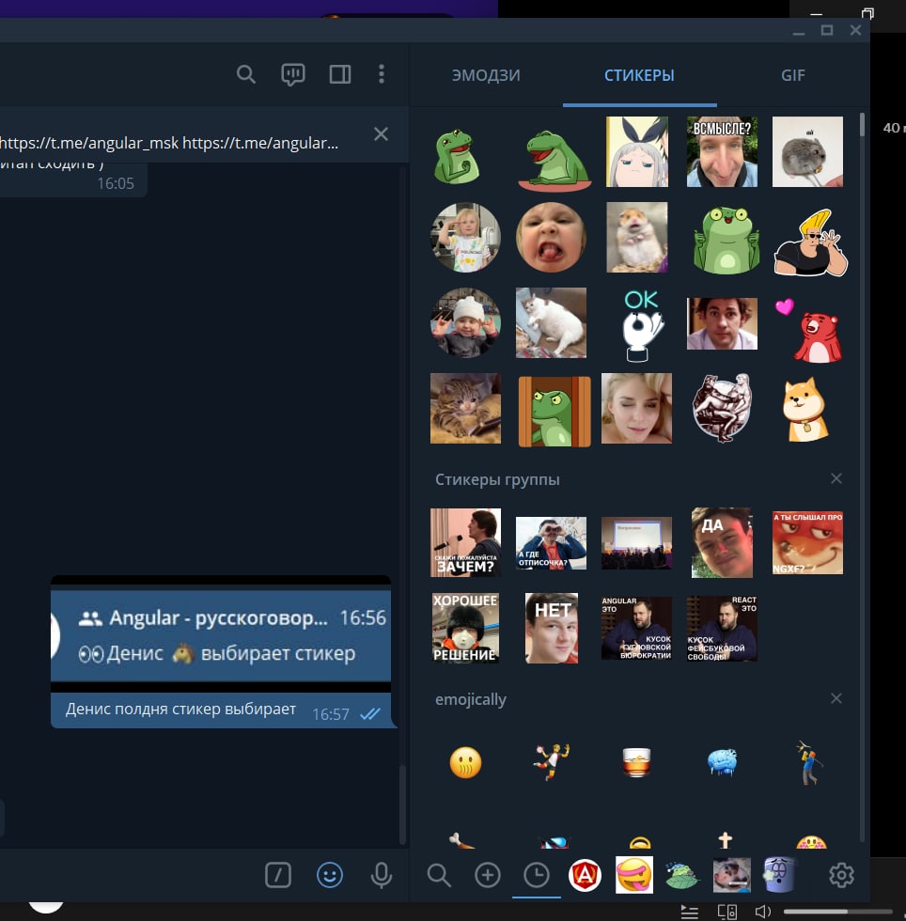Send the 'НЕТ' face sticker

[x=551, y=628]
